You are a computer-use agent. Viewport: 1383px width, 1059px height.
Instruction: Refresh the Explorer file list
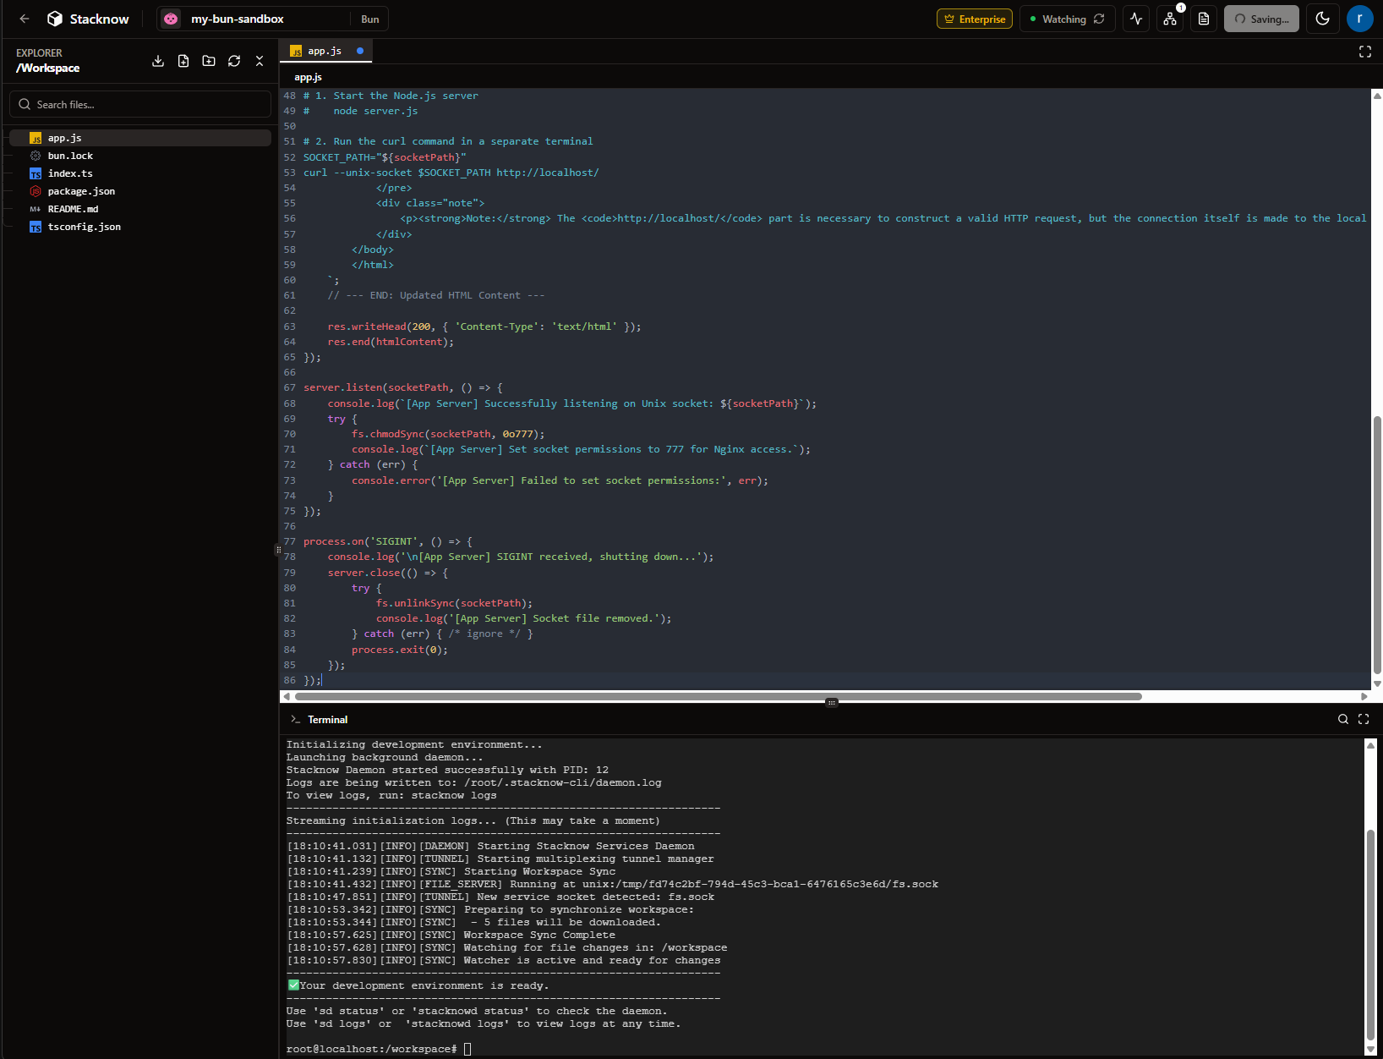tap(234, 61)
